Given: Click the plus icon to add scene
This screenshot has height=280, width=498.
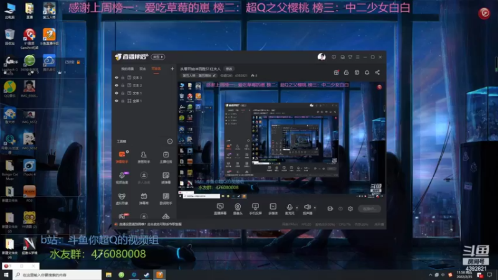Looking at the screenshot, I should pyautogui.click(x=172, y=68).
